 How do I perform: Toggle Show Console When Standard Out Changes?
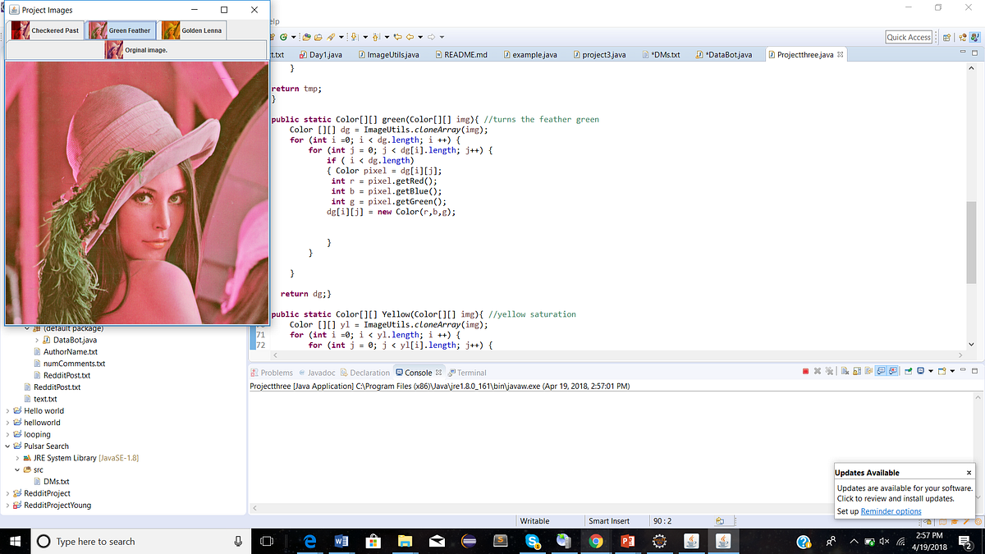[x=880, y=371]
